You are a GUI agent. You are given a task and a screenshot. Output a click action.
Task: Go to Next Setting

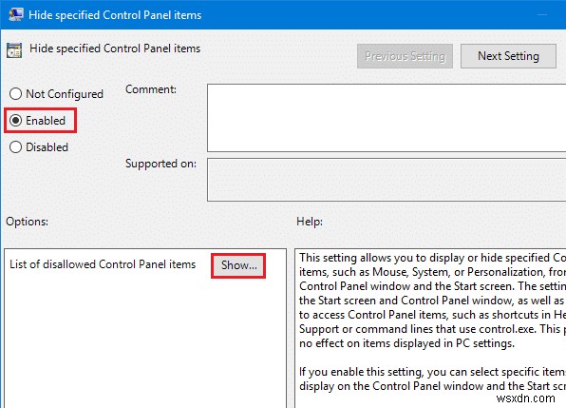coord(508,56)
